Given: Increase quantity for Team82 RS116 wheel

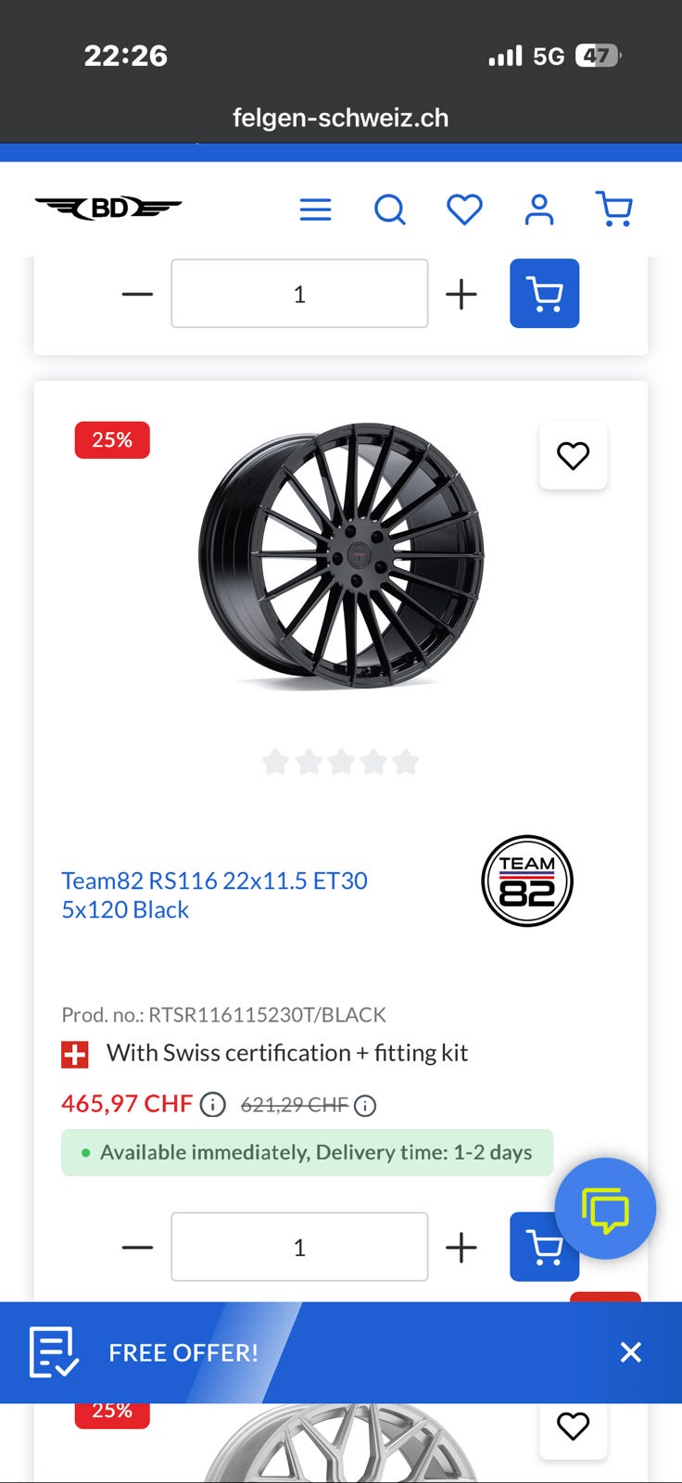Looking at the screenshot, I should (461, 1248).
